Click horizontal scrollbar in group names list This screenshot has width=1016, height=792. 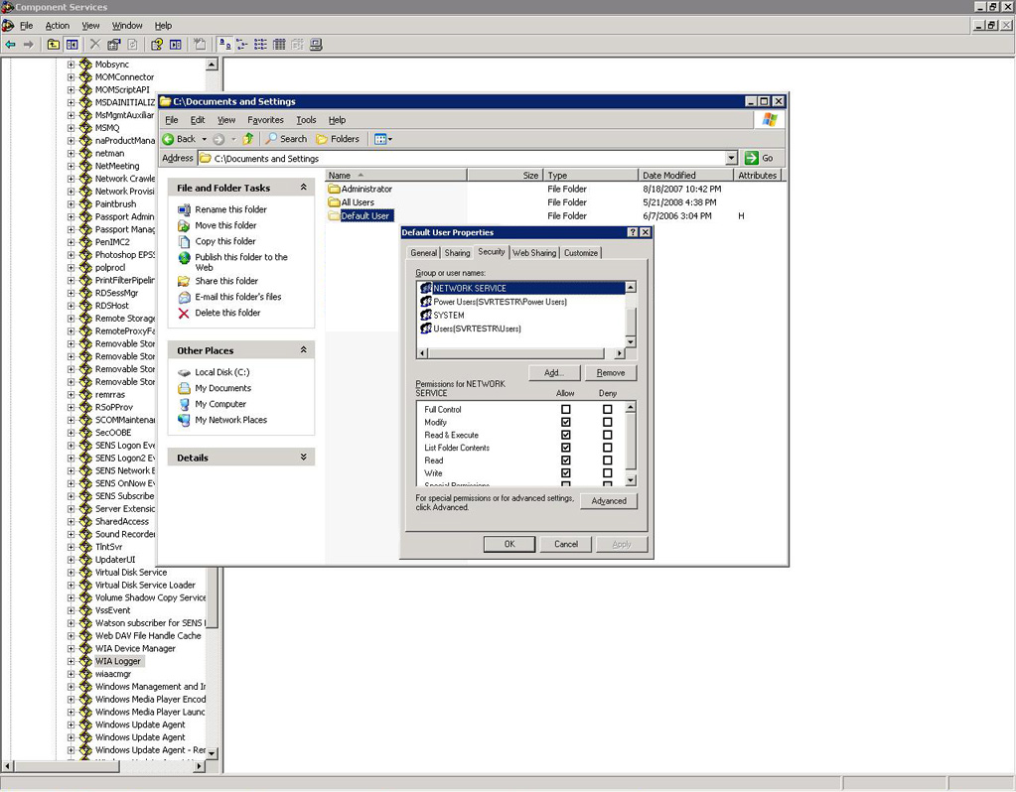tap(515, 353)
